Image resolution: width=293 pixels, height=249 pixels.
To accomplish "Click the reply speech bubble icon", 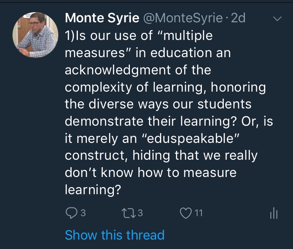I will [71, 213].
